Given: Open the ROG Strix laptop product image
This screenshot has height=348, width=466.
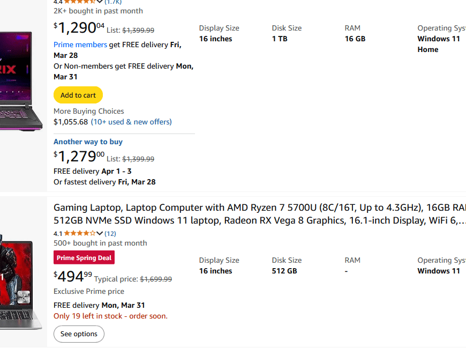Looking at the screenshot, I should pyautogui.click(x=21, y=80).
